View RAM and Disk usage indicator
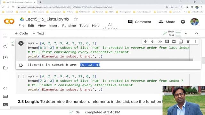The width and height of the screenshot is (205, 115). [175, 33]
